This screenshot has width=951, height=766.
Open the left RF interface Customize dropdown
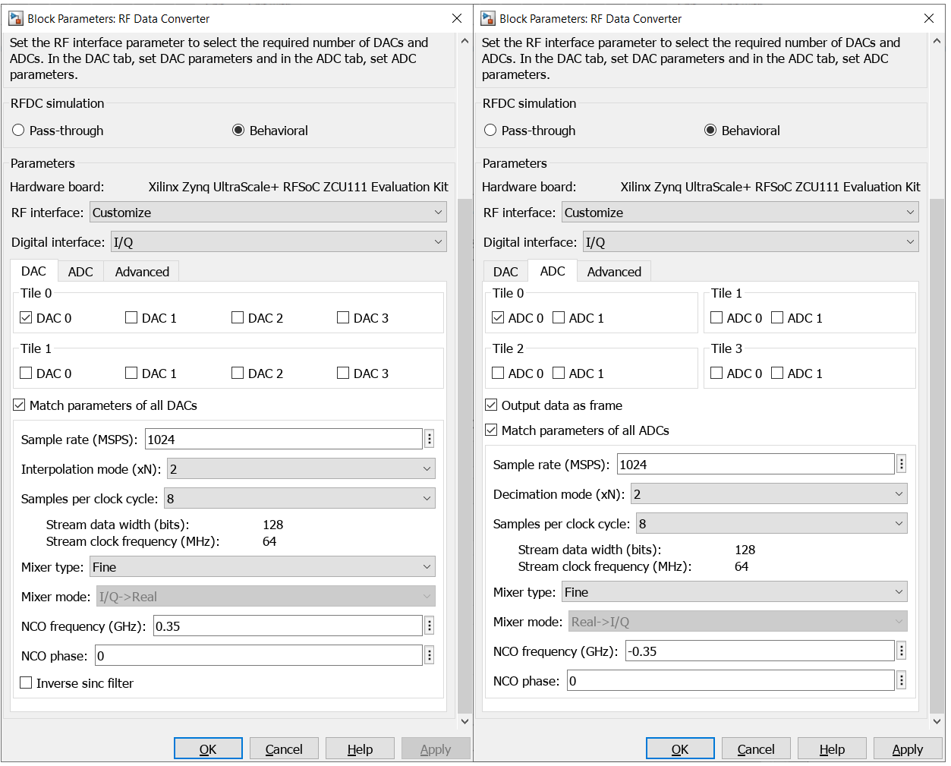pos(268,212)
